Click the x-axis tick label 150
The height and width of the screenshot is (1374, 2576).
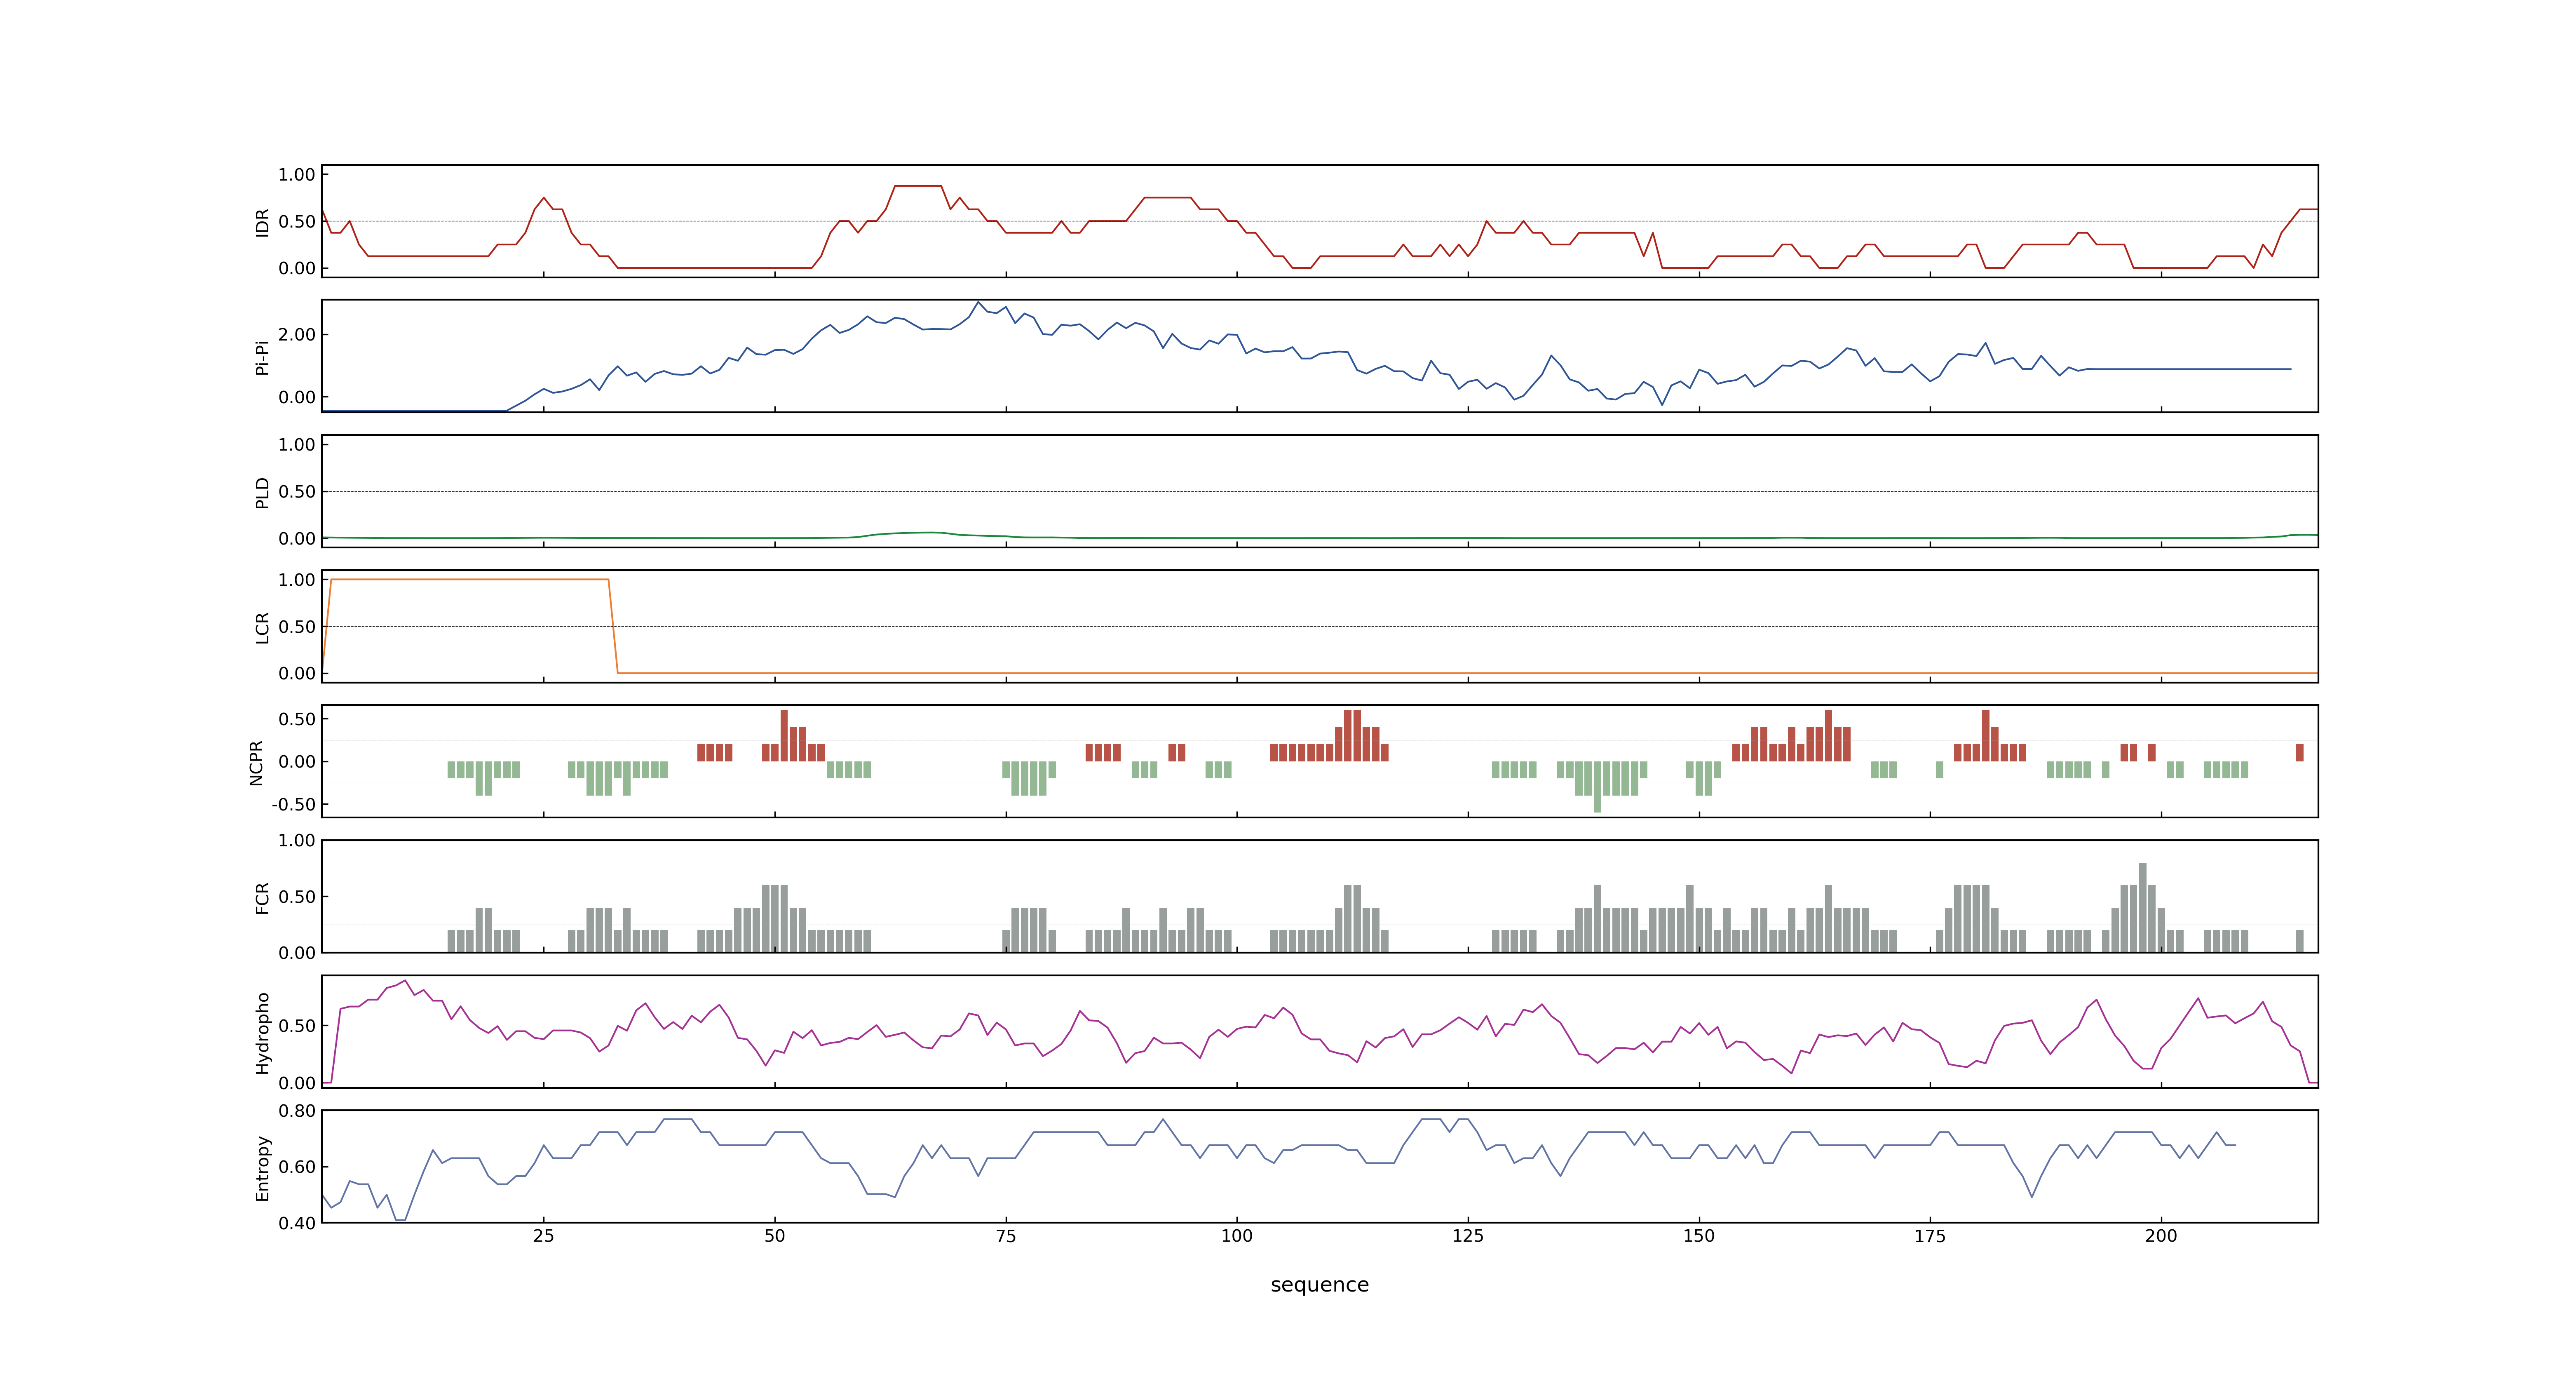coord(1698,1236)
